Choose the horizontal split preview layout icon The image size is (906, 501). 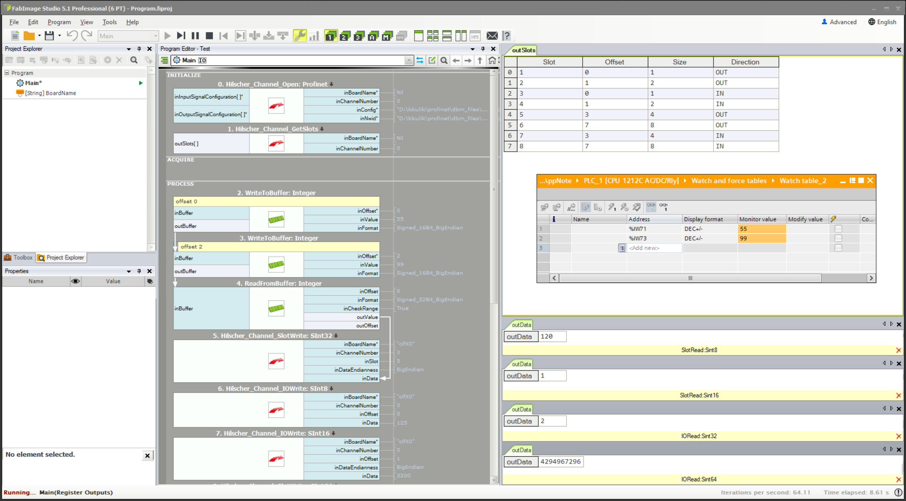pos(447,36)
